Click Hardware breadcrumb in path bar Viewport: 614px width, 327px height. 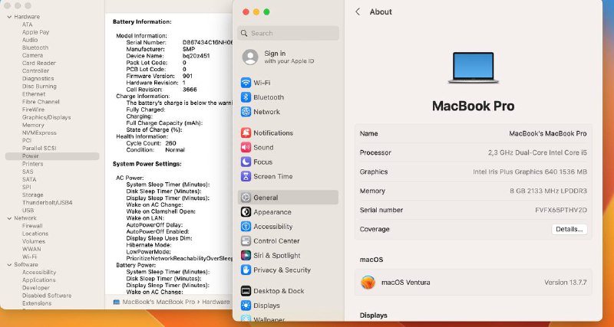[x=216, y=302]
